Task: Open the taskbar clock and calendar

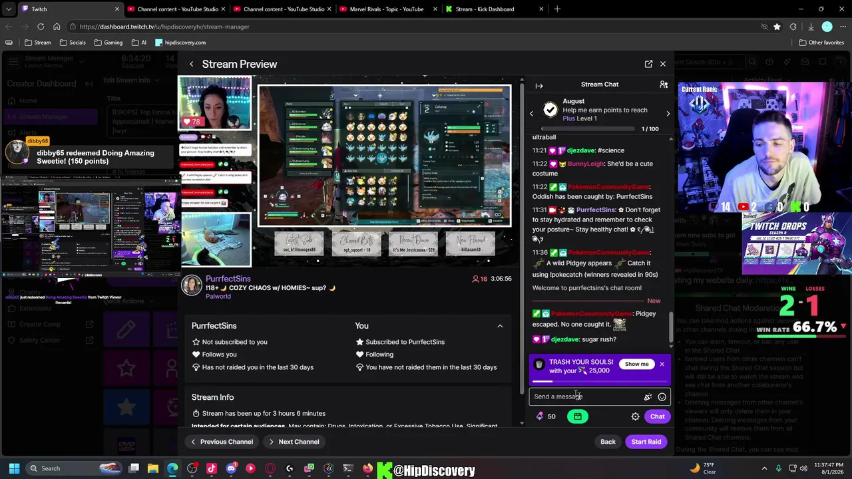Action: pos(827,468)
